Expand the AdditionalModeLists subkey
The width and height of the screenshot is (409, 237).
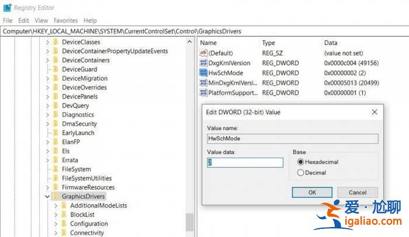(x=56, y=205)
